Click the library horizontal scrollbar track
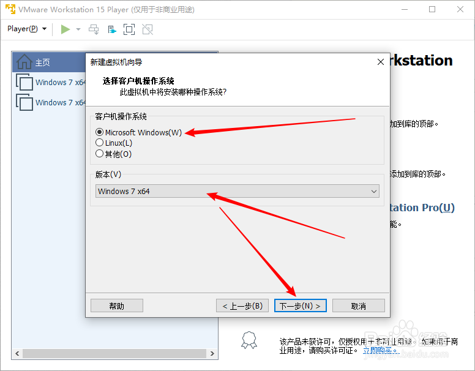The width and height of the screenshot is (475, 371). pos(114,353)
